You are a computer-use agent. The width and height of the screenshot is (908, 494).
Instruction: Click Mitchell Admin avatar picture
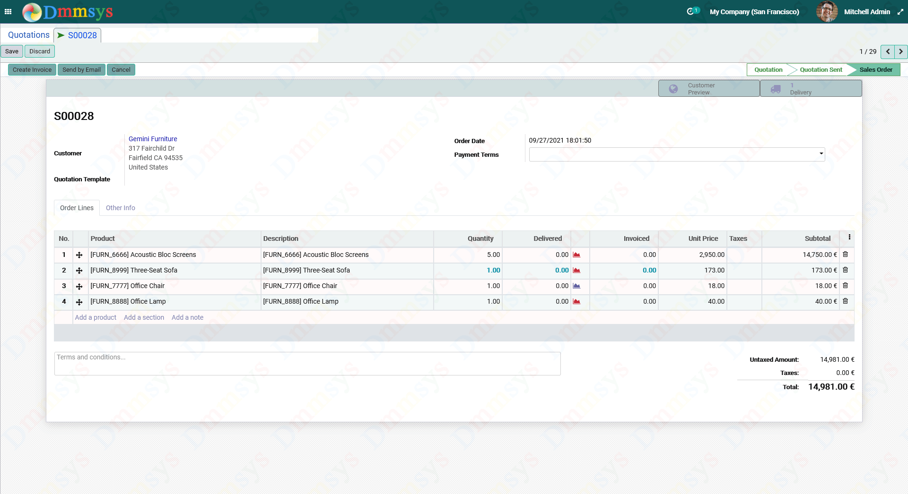tap(827, 12)
